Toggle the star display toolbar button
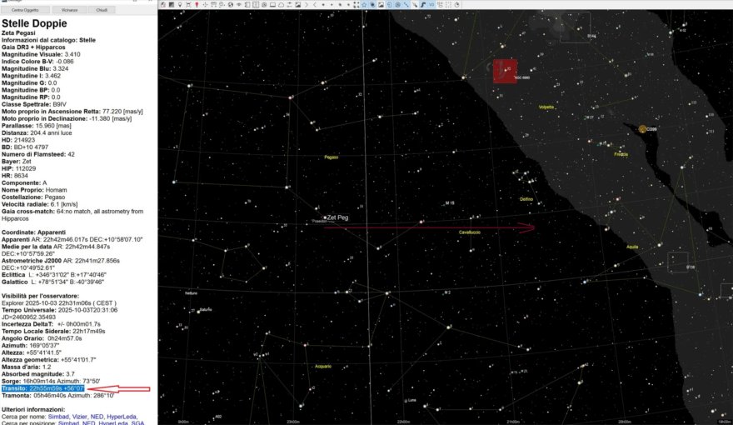This screenshot has width=733, height=425. click(364, 5)
